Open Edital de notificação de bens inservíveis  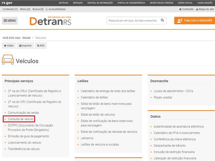(107, 123)
